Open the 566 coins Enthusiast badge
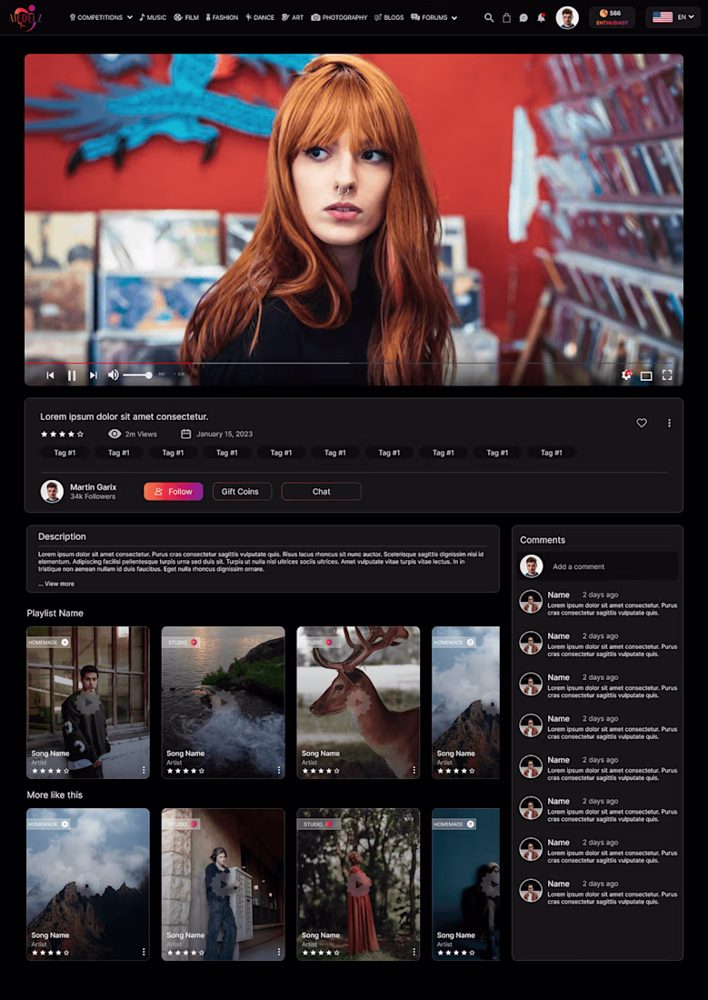Screen dimensions: 708x1000 click(613, 17)
